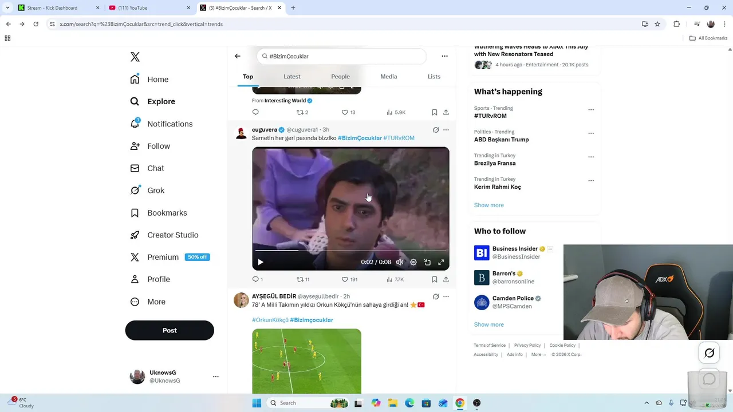Show more under Who to follow

point(489,324)
